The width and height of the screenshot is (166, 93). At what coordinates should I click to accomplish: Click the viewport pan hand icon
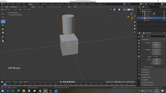click(x=135, y=25)
